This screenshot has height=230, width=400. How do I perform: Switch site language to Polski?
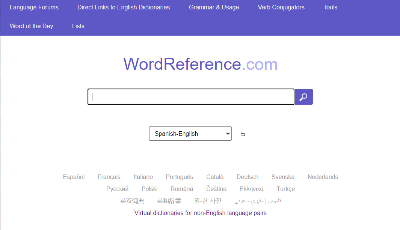(149, 189)
